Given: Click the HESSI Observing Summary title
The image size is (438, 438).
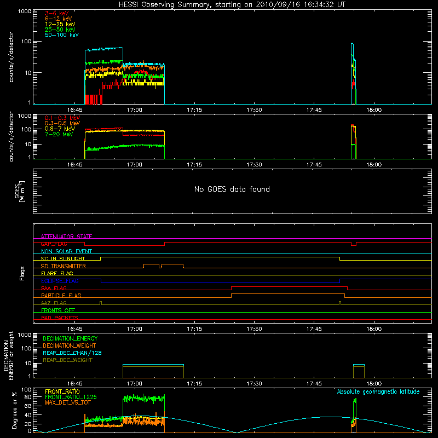Looking at the screenshot, I should (232, 5).
